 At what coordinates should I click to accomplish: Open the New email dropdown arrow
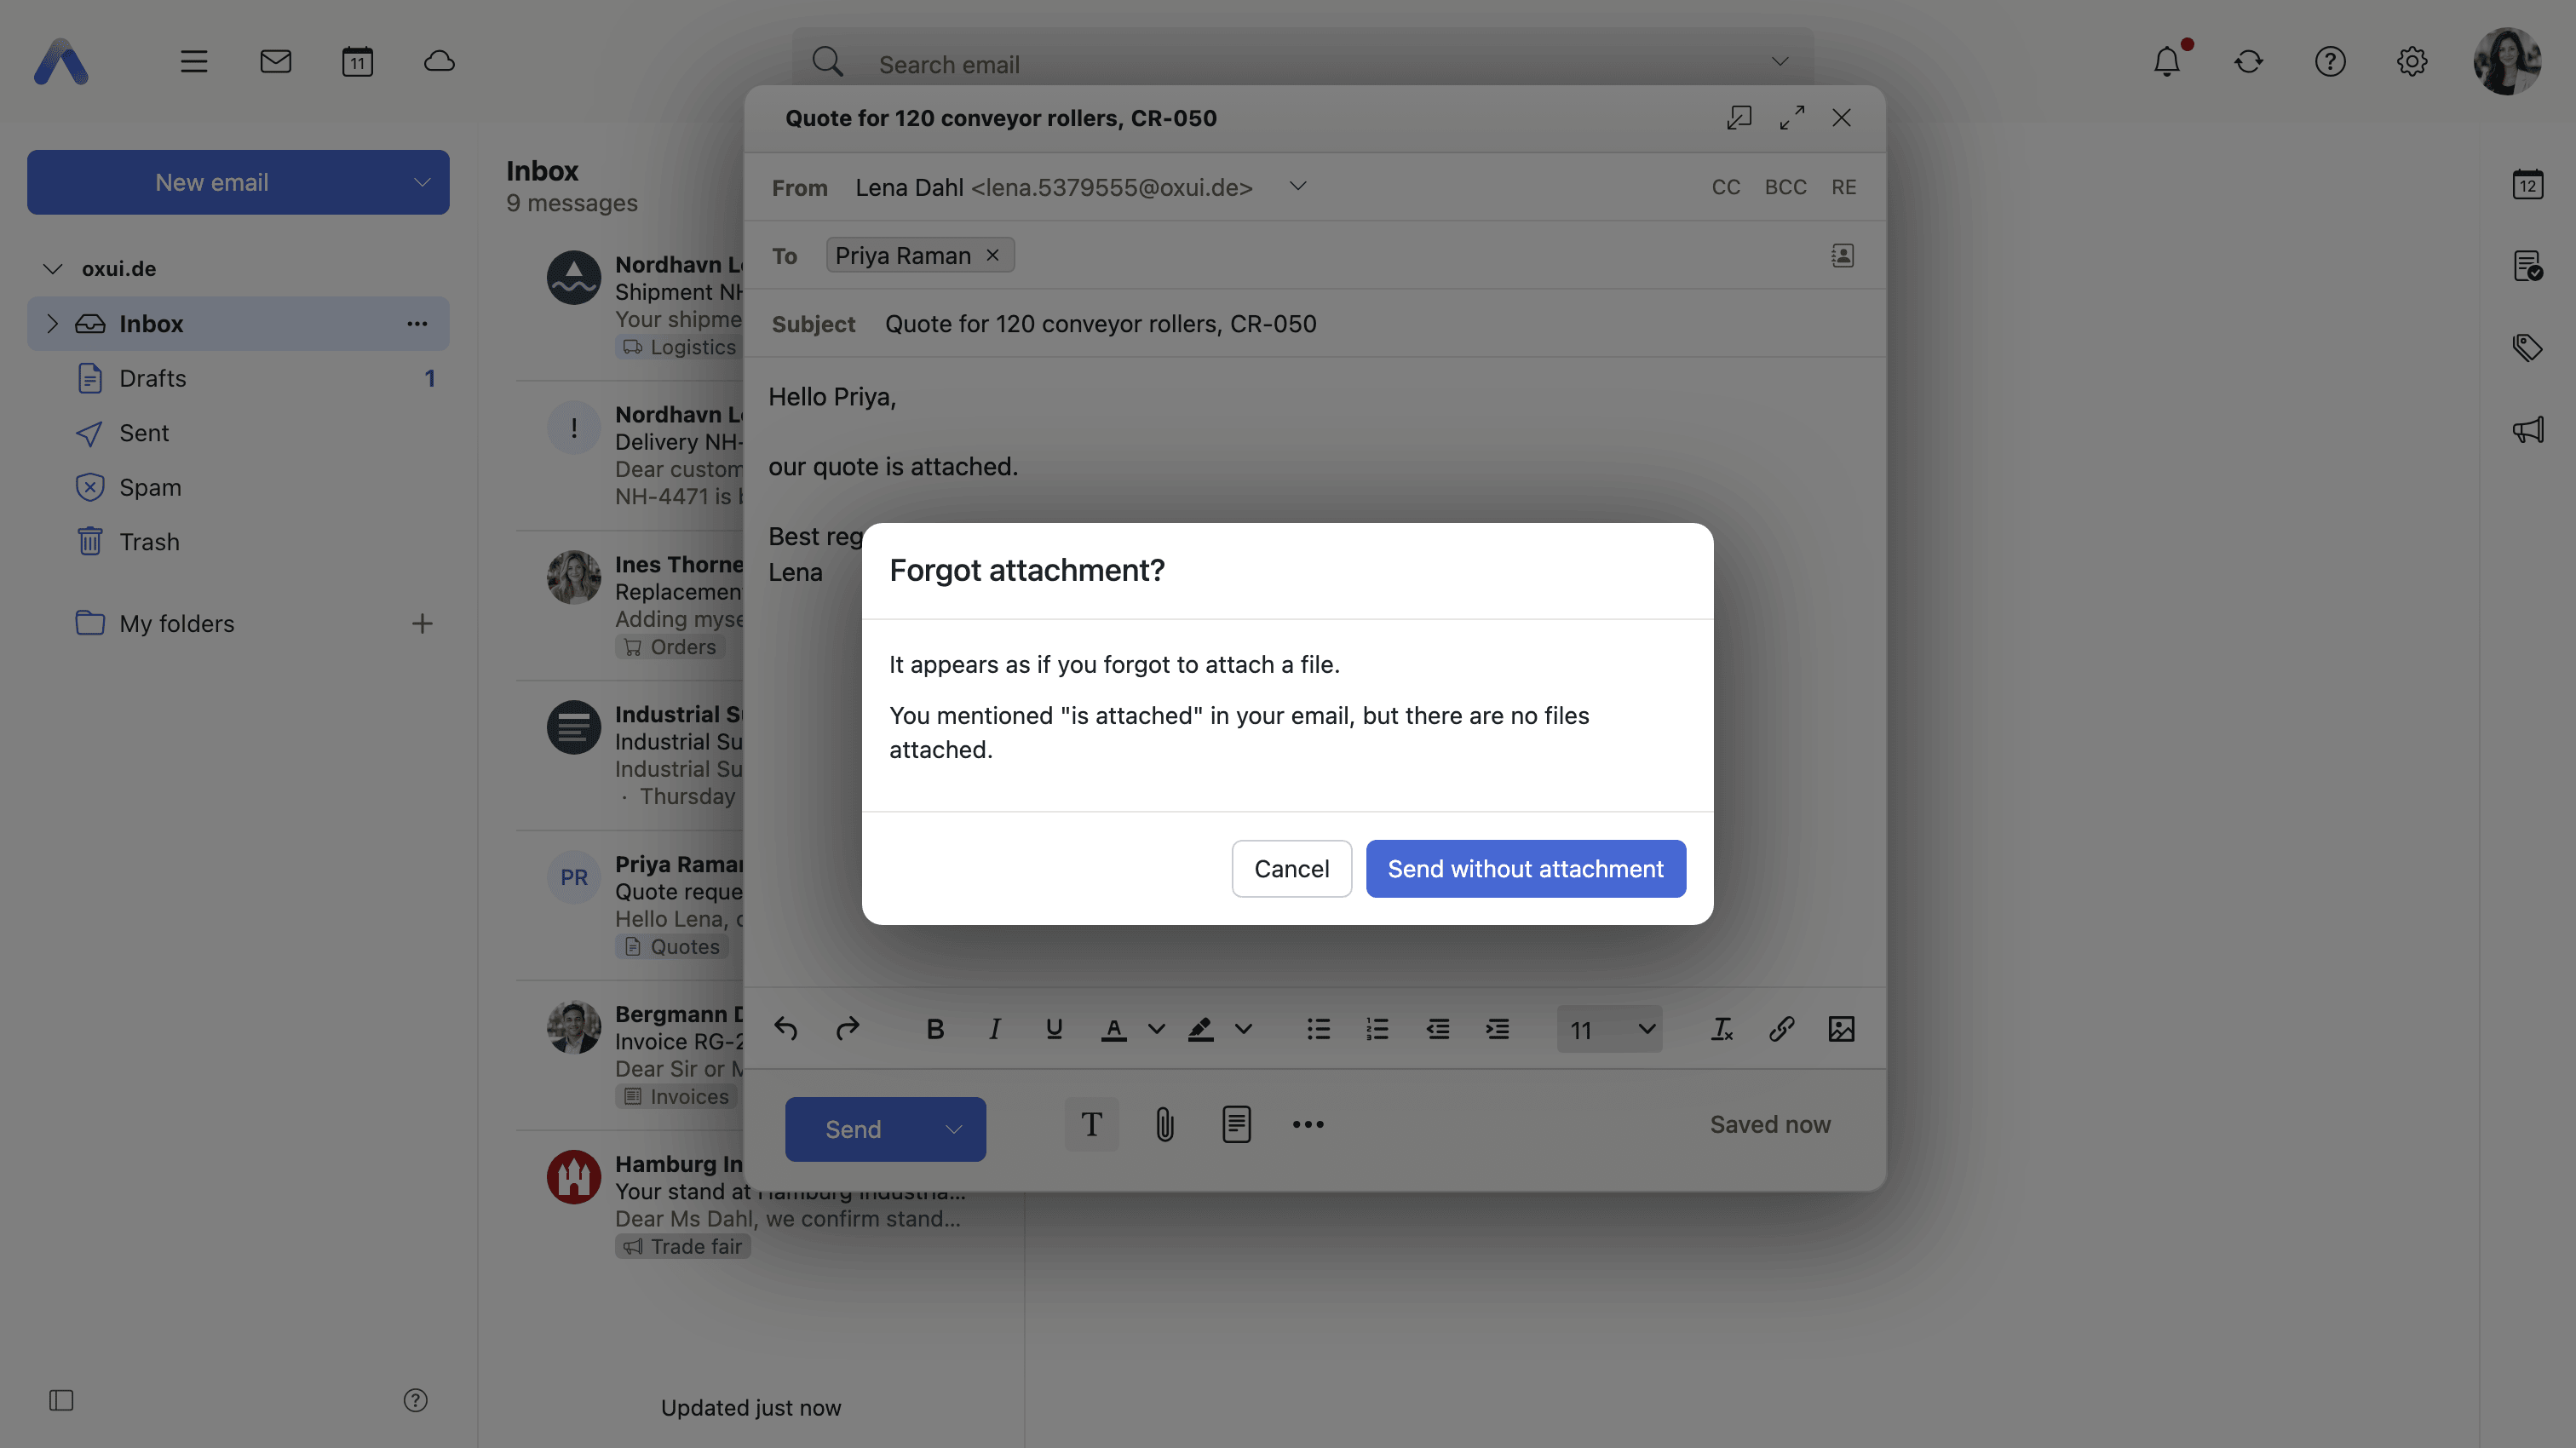click(422, 182)
